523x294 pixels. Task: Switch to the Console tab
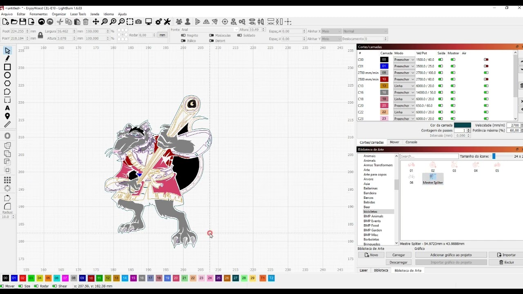[411, 142]
